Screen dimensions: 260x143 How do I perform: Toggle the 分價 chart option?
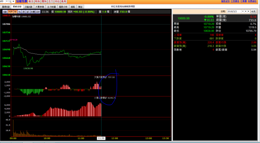32,12
